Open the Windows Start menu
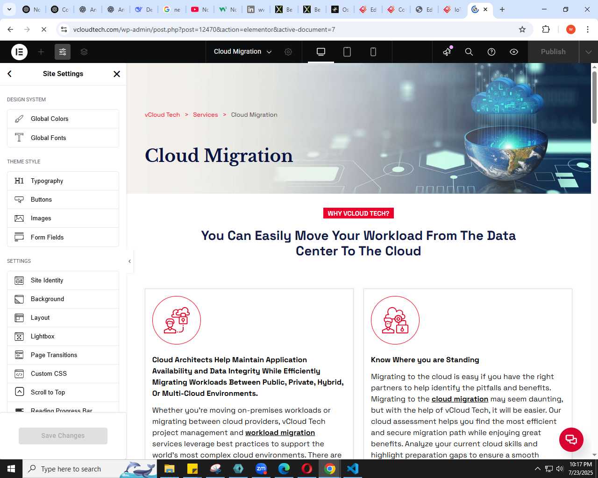This screenshot has width=598, height=478. click(x=11, y=469)
